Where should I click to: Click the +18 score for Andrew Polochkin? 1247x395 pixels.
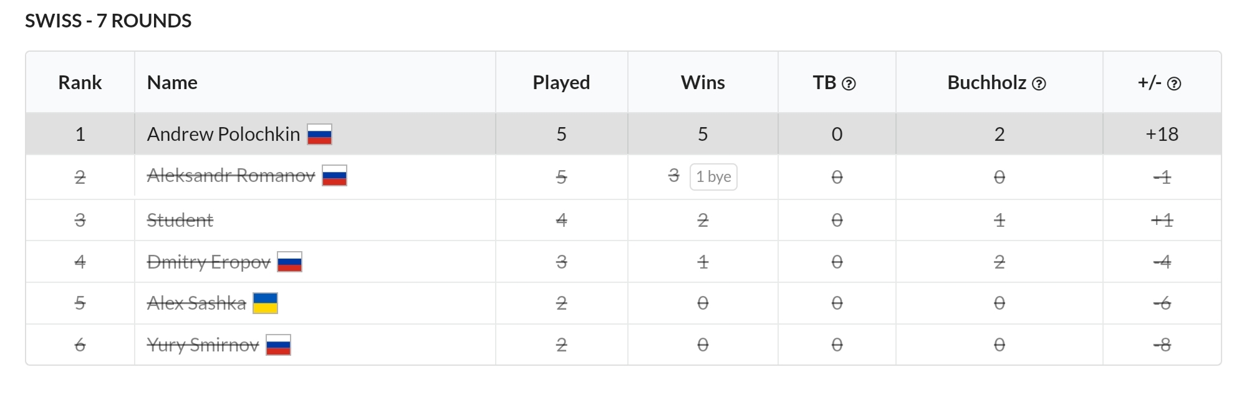[x=1162, y=134]
